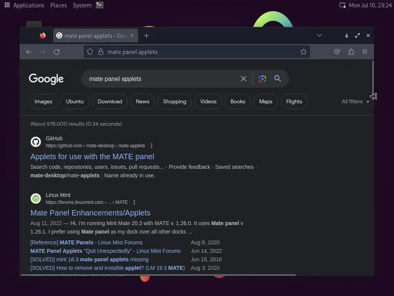This screenshot has width=394, height=296.
Task: Expand the list all tabs chevron
Action: click(319, 35)
